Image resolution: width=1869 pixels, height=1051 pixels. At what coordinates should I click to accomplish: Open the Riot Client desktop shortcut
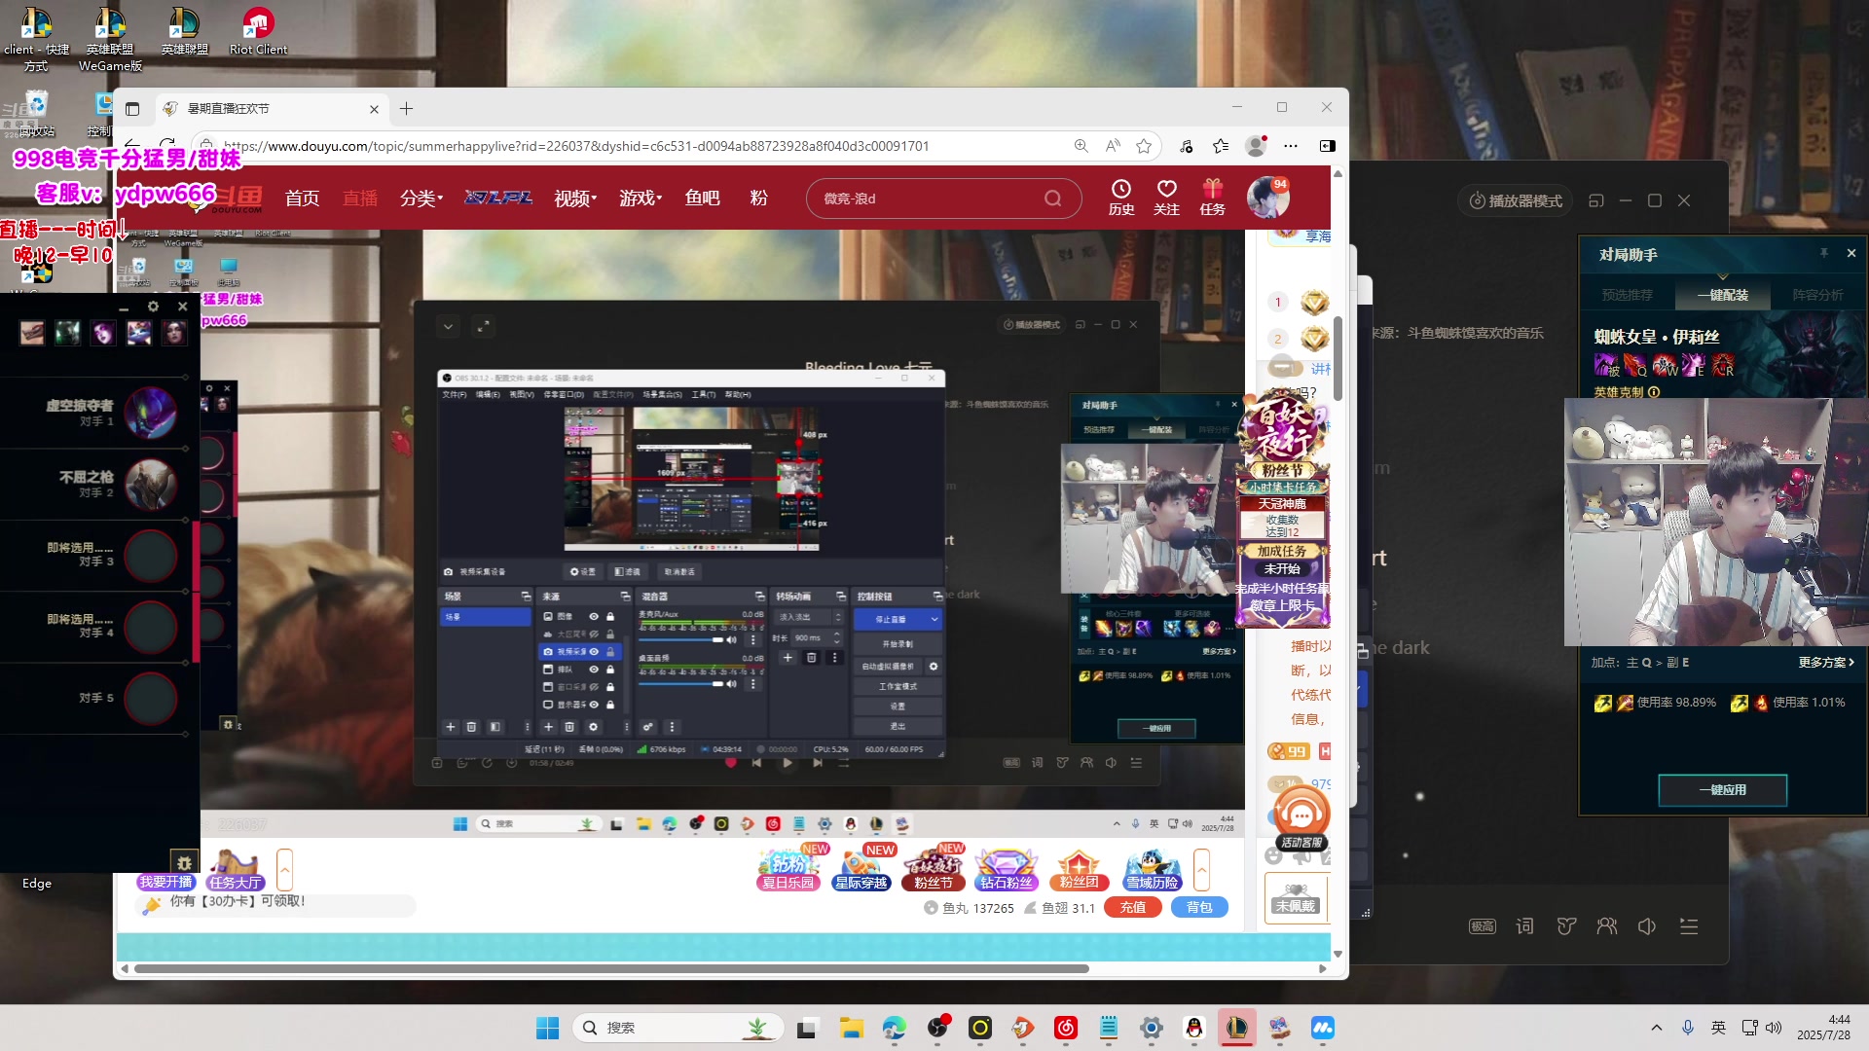[258, 32]
